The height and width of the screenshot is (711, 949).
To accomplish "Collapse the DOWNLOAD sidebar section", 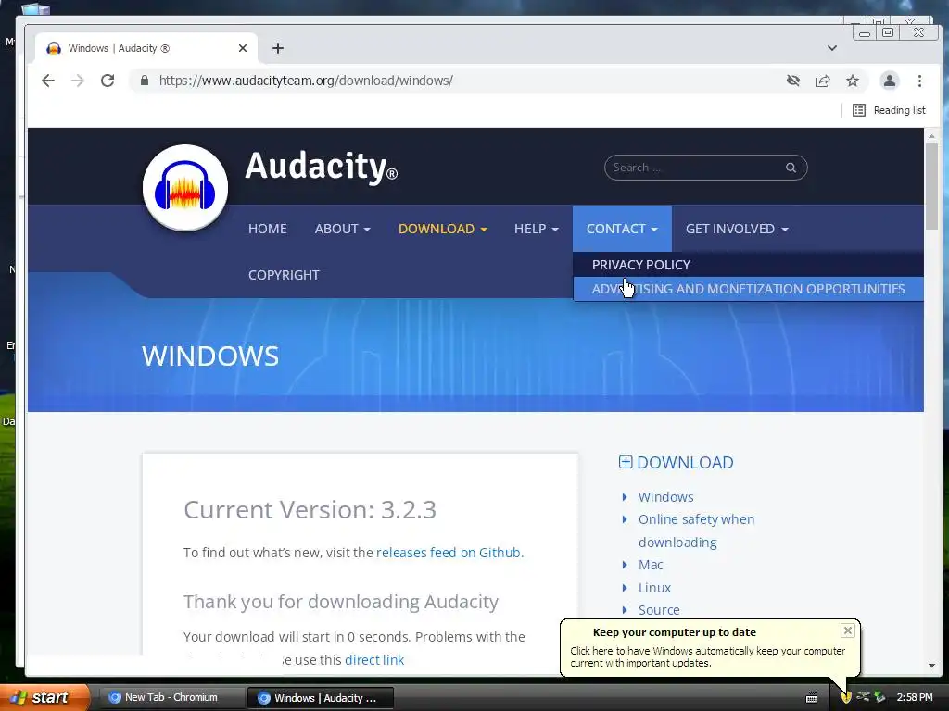I will tap(626, 462).
